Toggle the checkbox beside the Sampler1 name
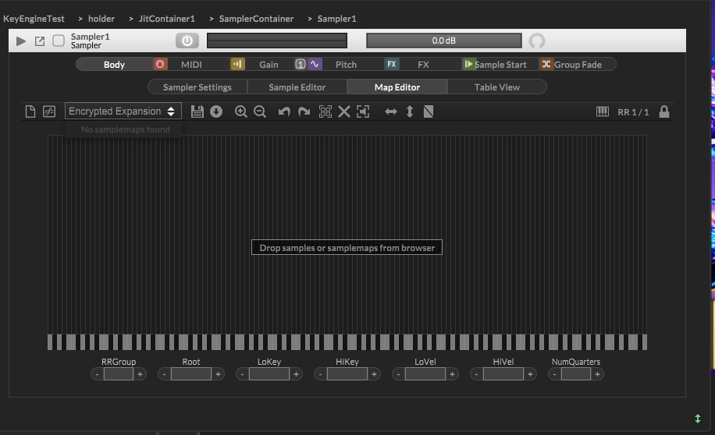 pyautogui.click(x=59, y=41)
